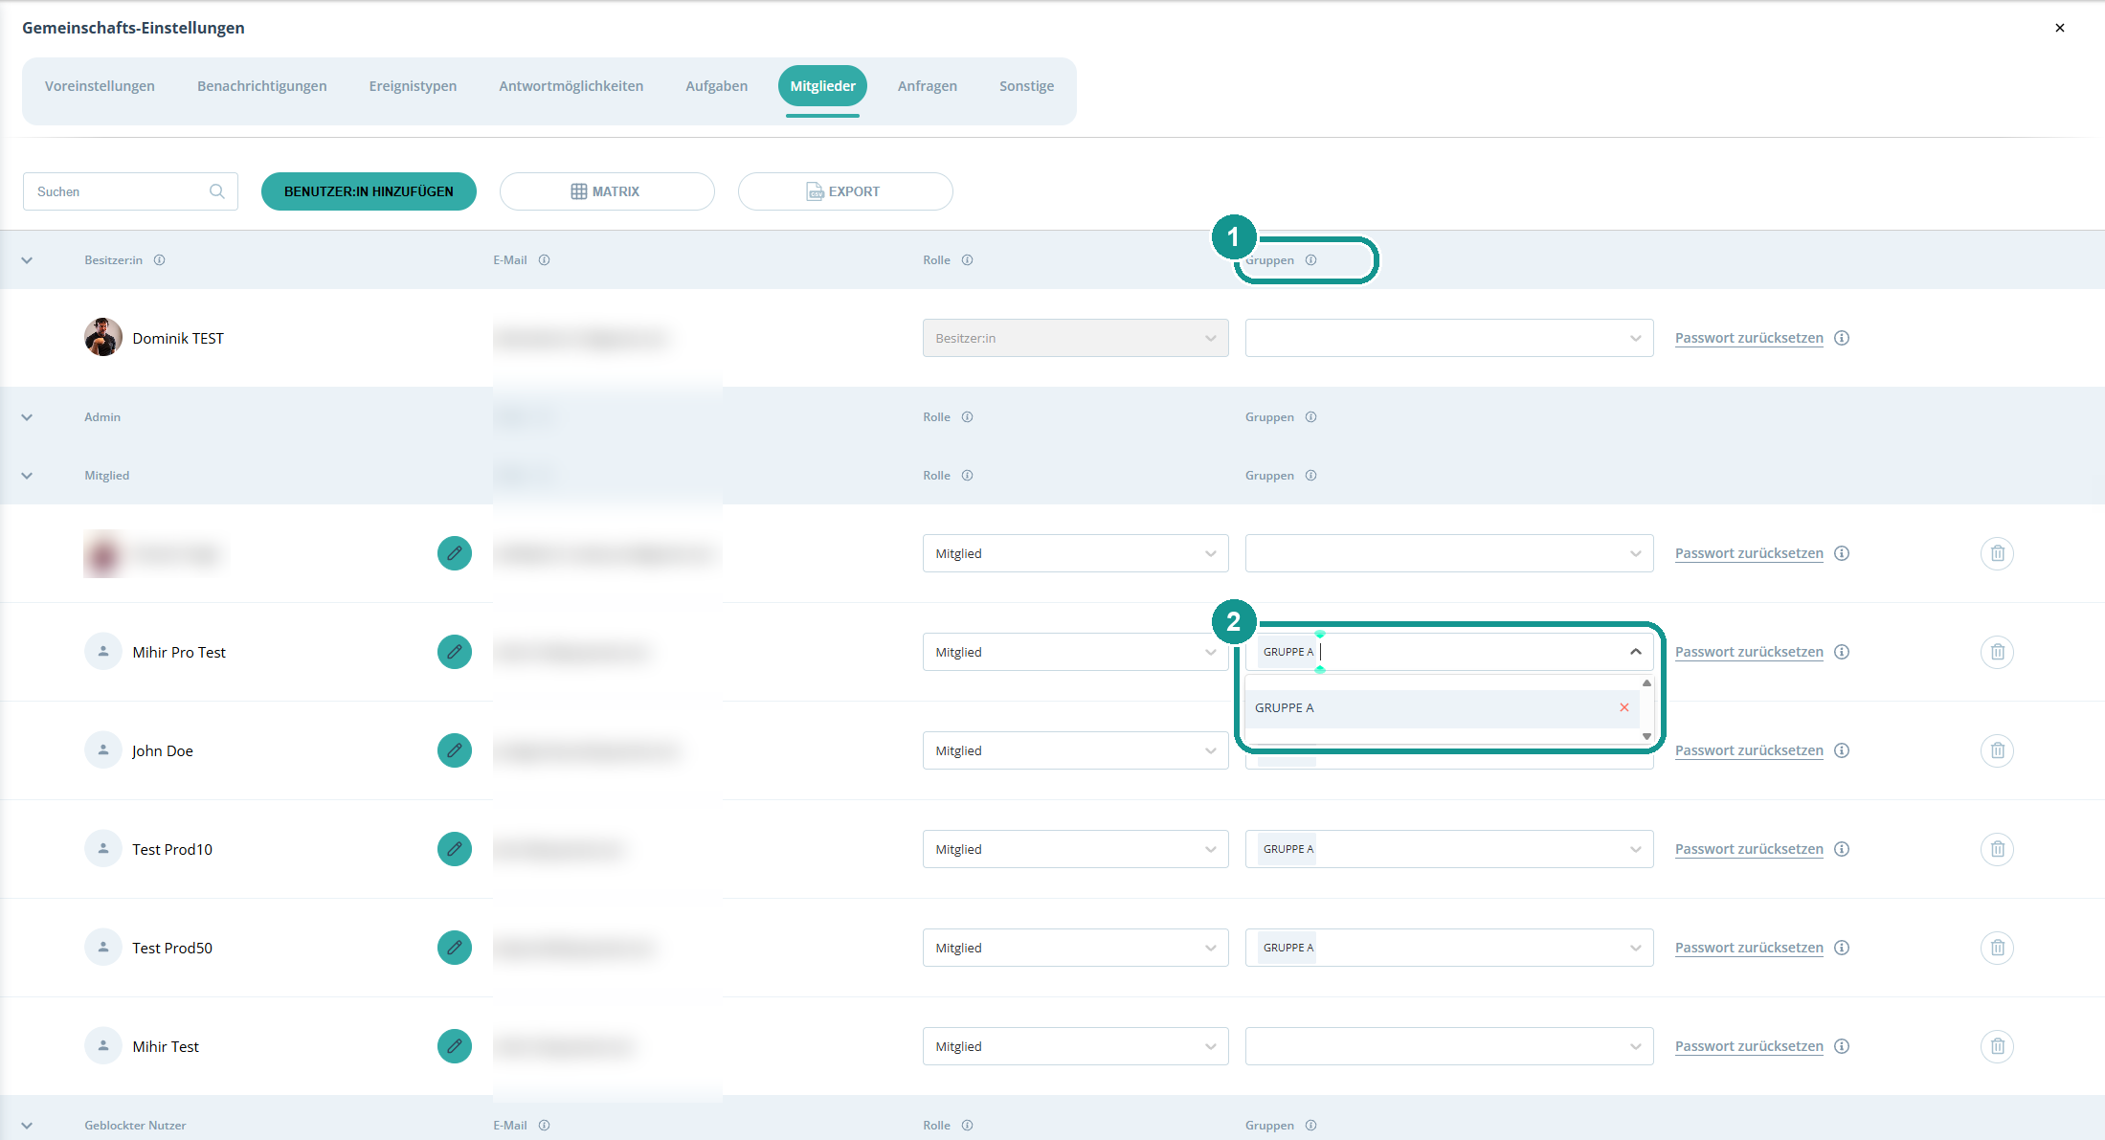The width and height of the screenshot is (2105, 1140).
Task: Click Benutzer:in hinzufügen button
Action: pyautogui.click(x=369, y=191)
